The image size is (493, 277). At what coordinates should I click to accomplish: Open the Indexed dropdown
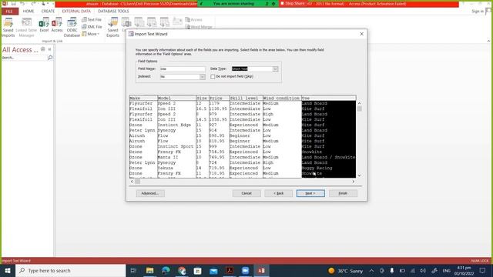[x=202, y=77]
